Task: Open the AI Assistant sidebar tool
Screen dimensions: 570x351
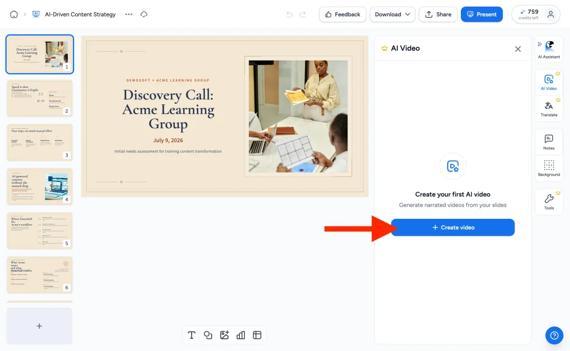Action: tap(549, 49)
